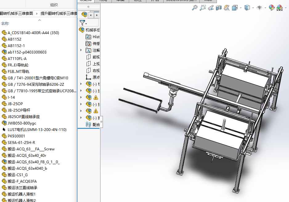Open the Edit Appearance color ball

click(x=271, y=8)
